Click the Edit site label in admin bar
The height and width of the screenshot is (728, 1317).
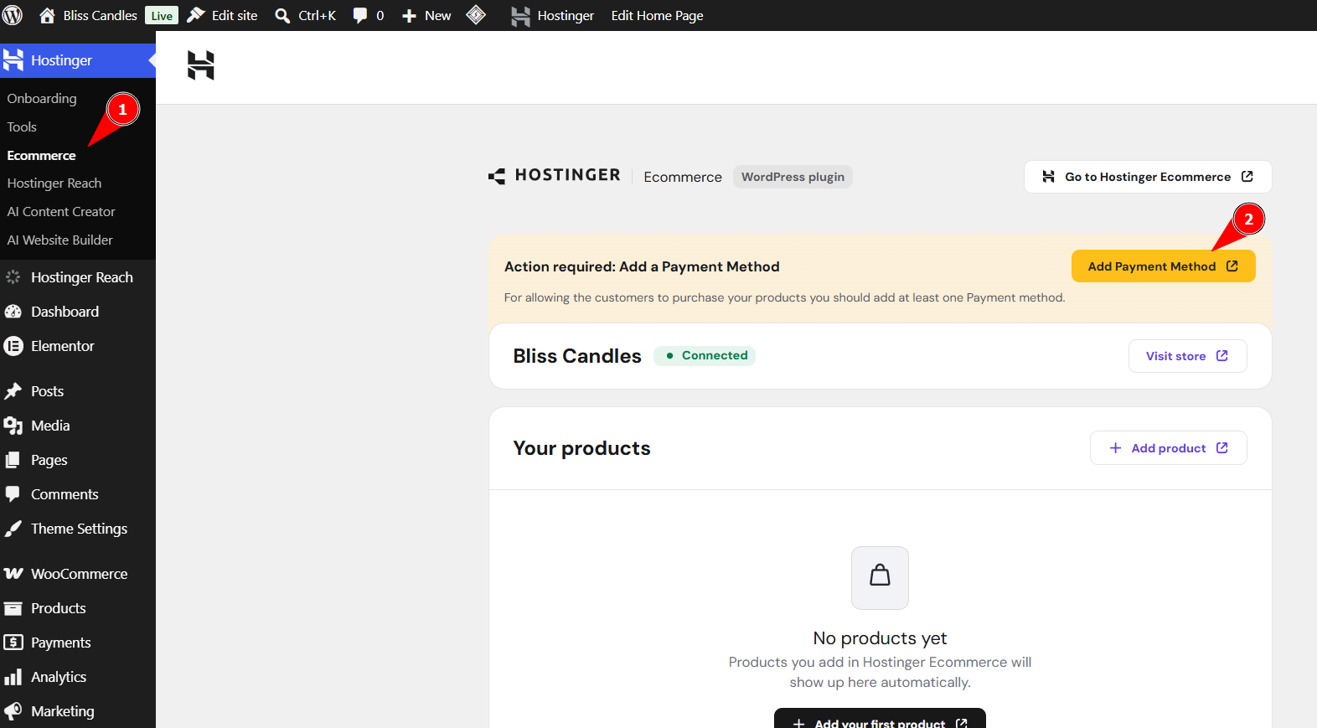pos(235,16)
